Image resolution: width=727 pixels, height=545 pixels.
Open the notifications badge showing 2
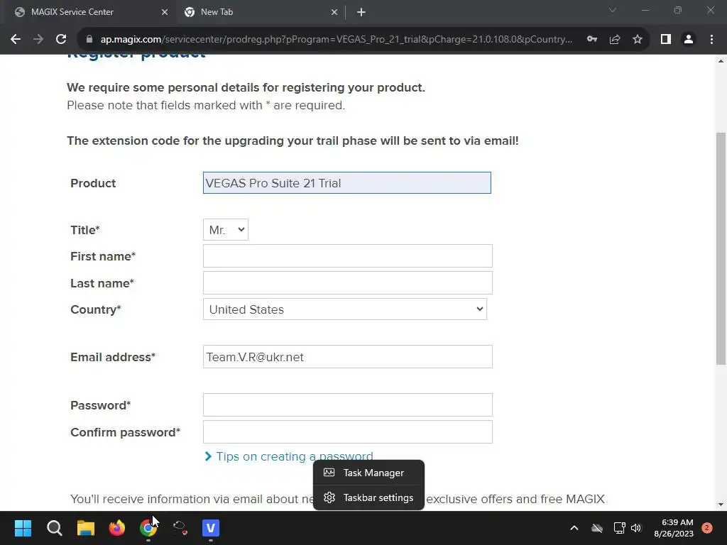[x=706, y=528]
